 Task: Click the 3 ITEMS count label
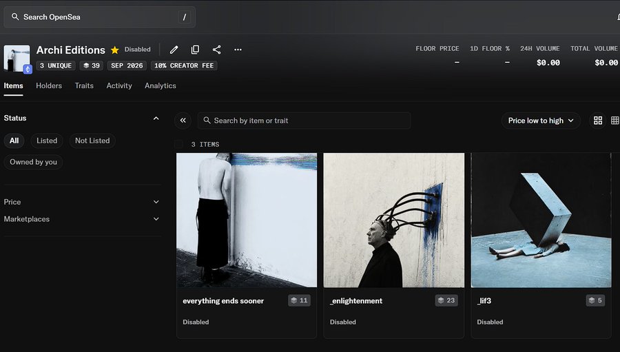(x=205, y=145)
